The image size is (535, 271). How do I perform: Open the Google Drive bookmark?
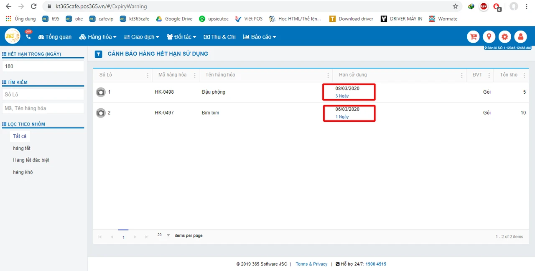[174, 19]
